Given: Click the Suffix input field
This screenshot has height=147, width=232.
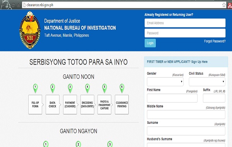Looking at the screenshot, I should (x=214, y=98).
